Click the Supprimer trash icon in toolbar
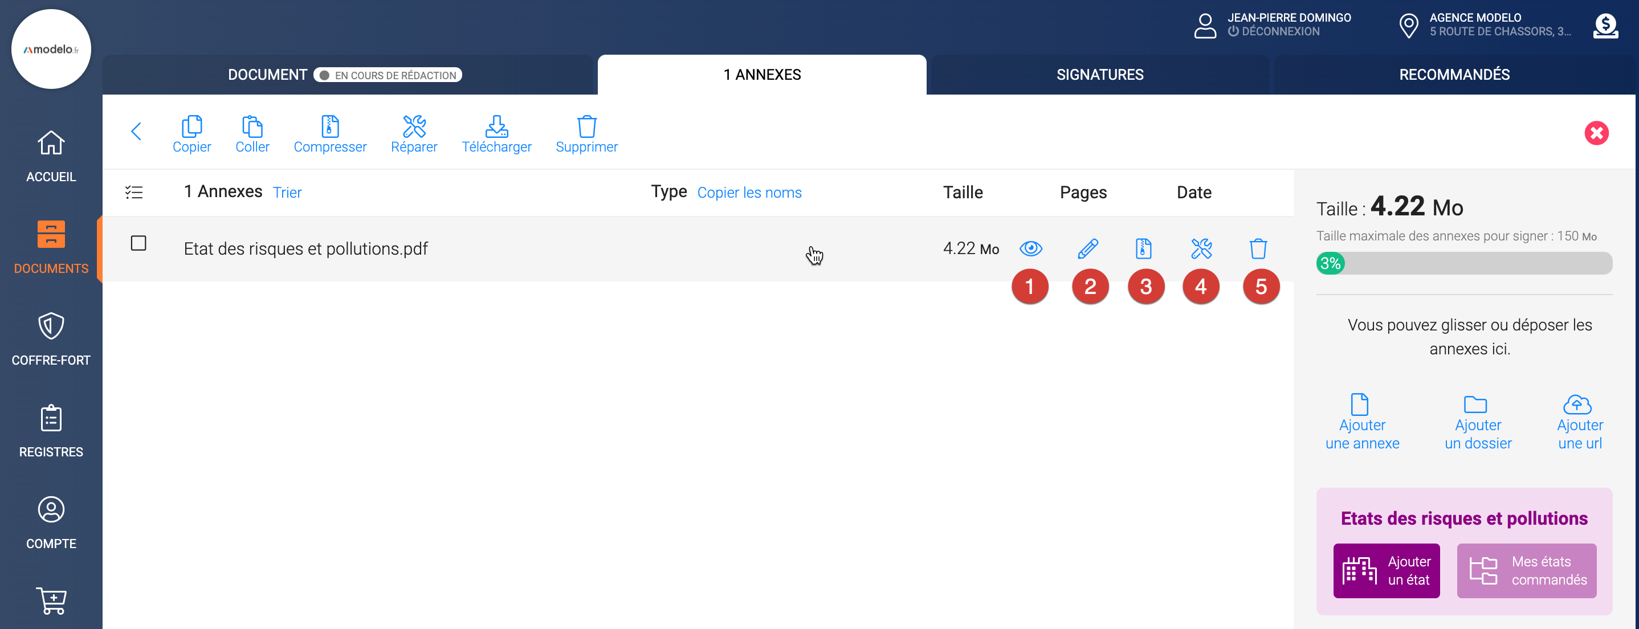 click(x=586, y=127)
